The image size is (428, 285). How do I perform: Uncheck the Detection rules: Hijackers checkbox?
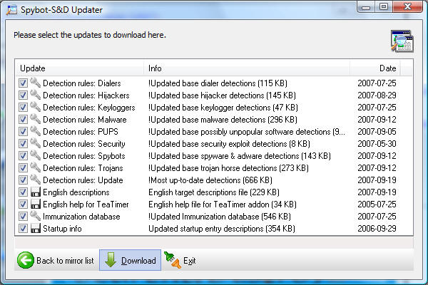coord(24,95)
